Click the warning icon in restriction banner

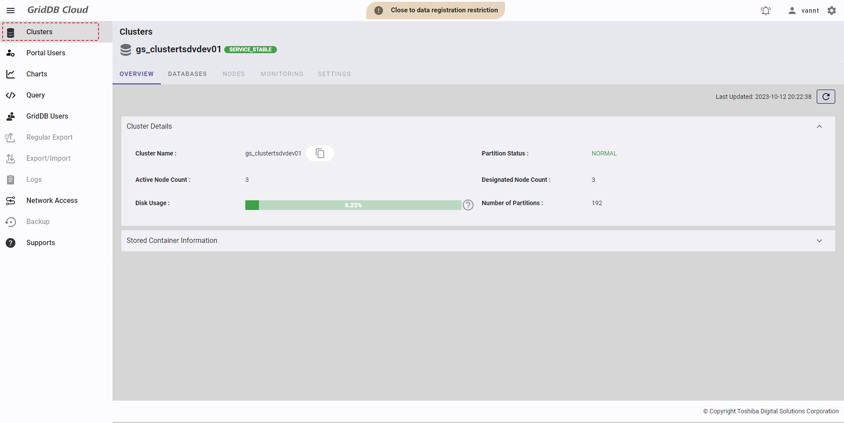378,11
